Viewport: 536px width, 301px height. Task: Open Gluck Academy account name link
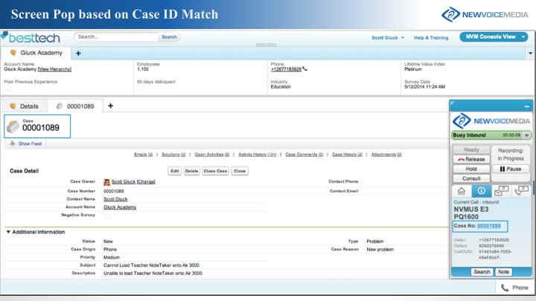click(120, 207)
